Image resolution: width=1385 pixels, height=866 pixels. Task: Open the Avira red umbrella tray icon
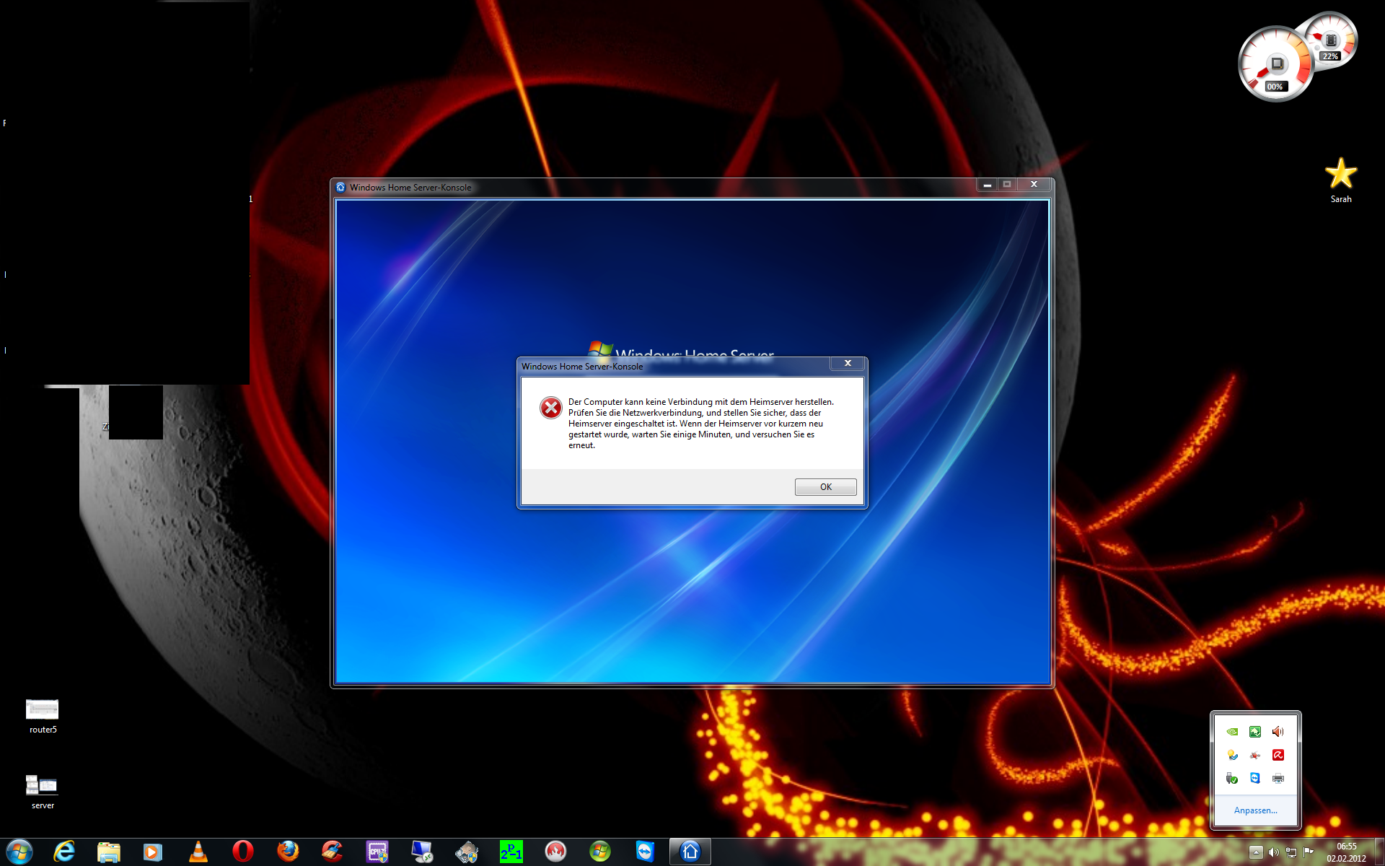pos(1278,755)
